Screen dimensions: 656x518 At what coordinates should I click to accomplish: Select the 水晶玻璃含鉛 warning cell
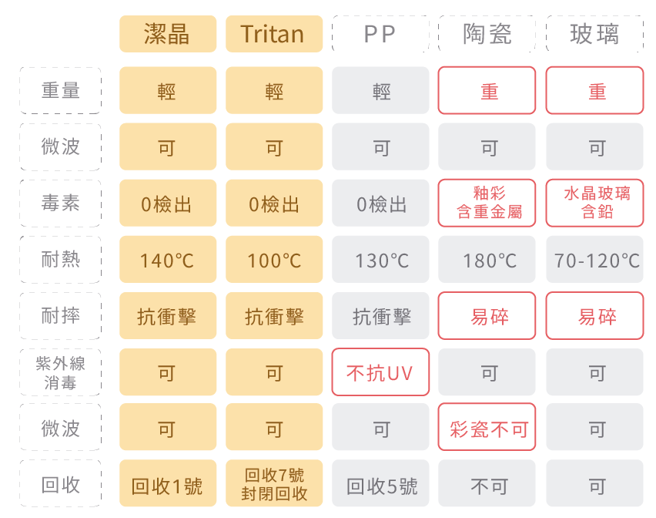(x=594, y=203)
